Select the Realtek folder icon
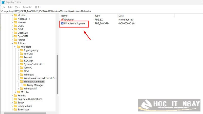This screenshot has height=114, width=203. pyautogui.click(x=15, y=96)
